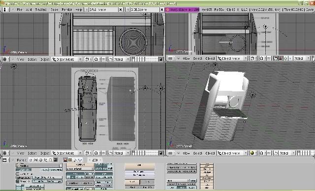Open the SR:2-Model screen selector dropdown
This screenshot has height=191, width=315.
click(87, 9)
